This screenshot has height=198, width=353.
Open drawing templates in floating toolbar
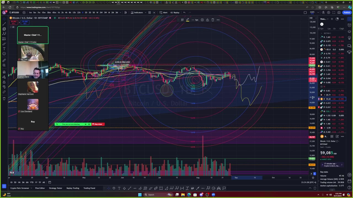click(x=182, y=20)
